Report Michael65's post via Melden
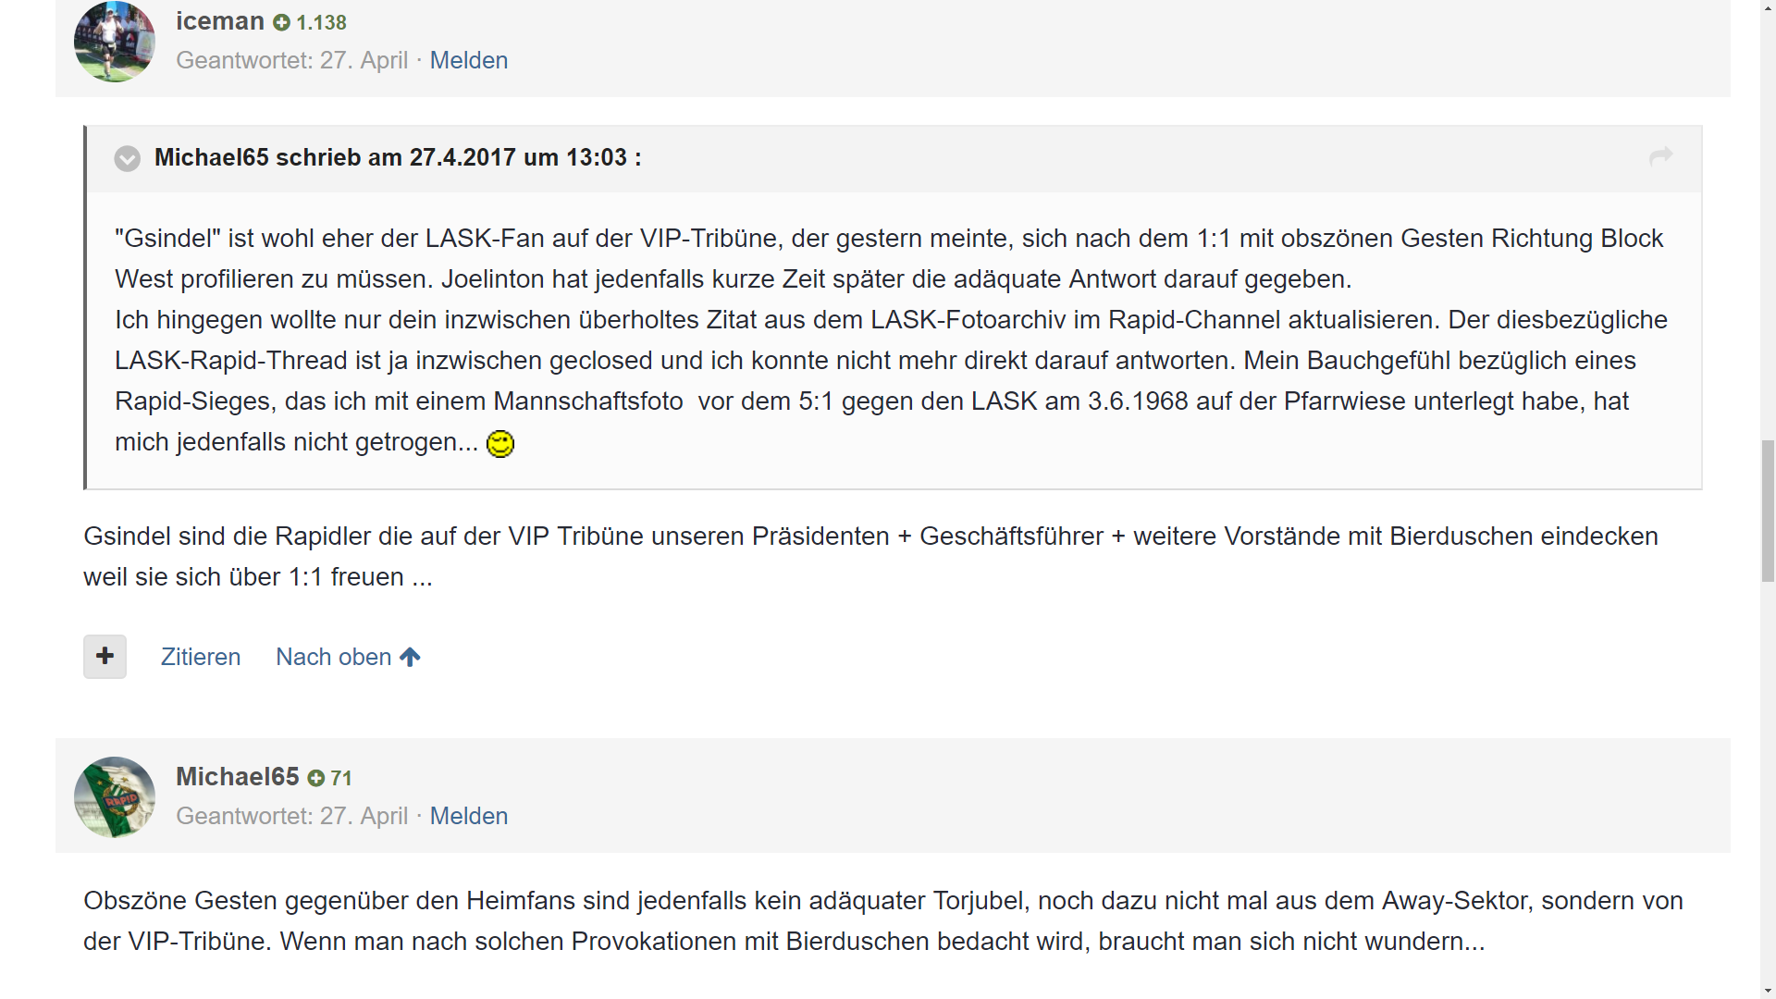Viewport: 1776px width, 999px height. [469, 816]
